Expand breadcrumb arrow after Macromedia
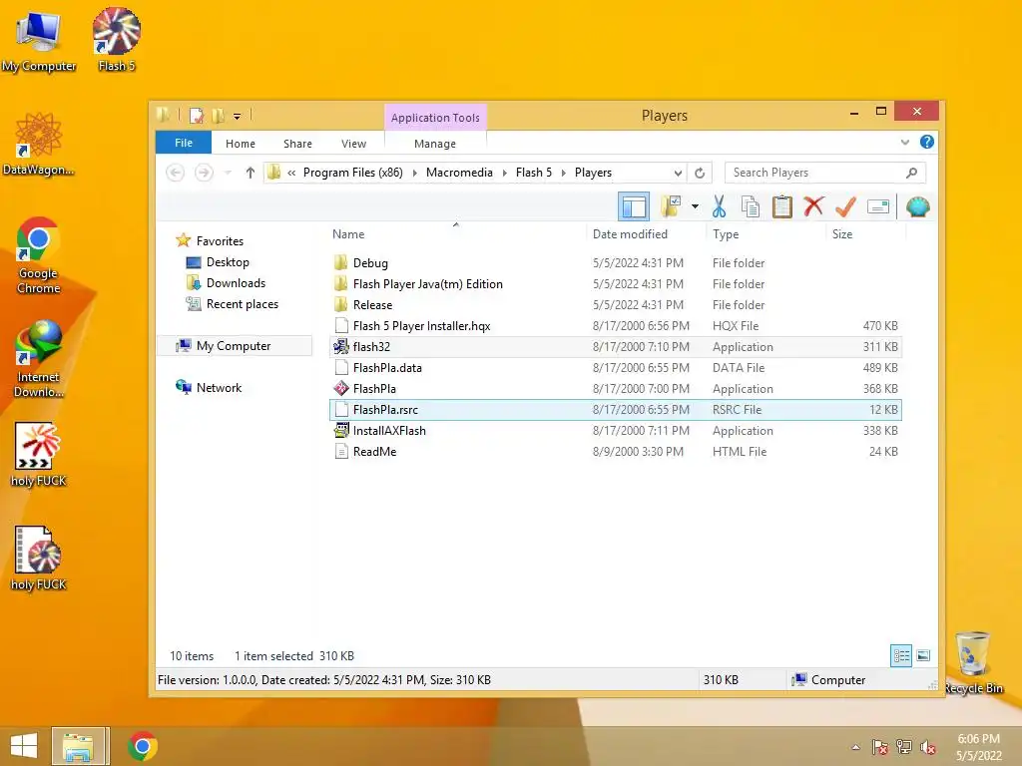The image size is (1022, 766). click(x=504, y=173)
